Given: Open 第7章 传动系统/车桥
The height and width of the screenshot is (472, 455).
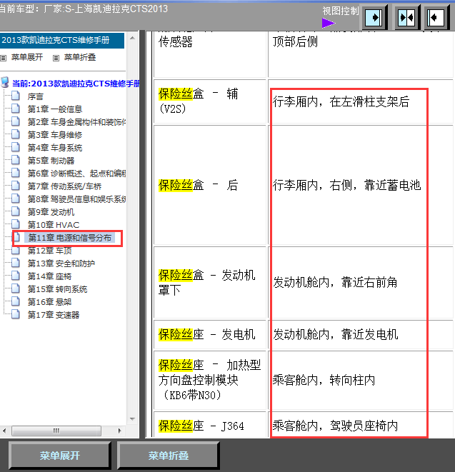Looking at the screenshot, I should [x=64, y=186].
